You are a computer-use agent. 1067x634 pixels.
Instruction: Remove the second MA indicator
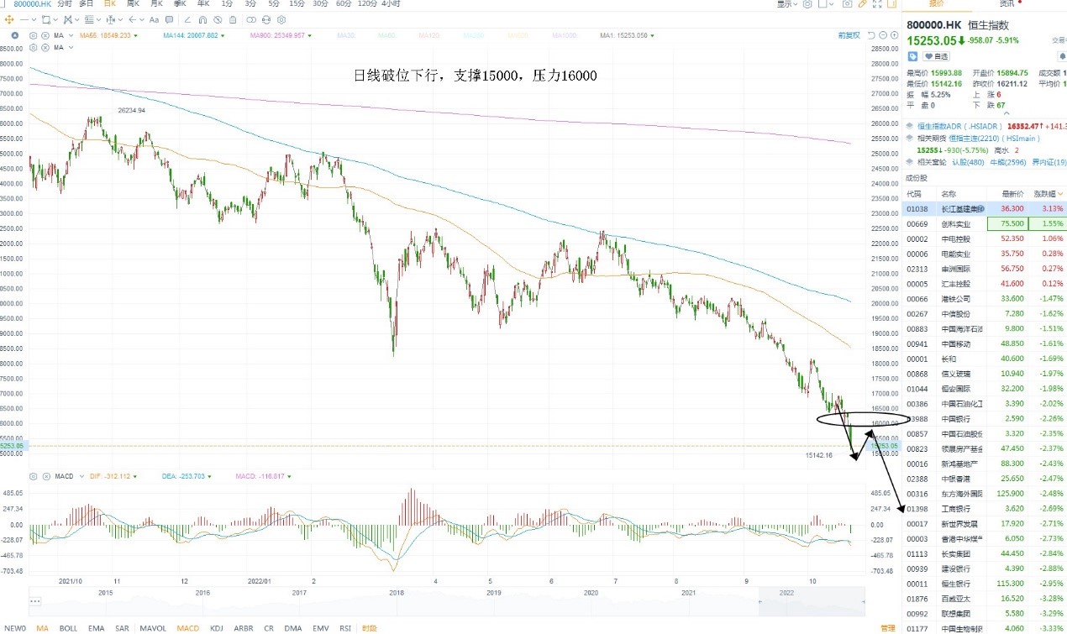(45, 47)
